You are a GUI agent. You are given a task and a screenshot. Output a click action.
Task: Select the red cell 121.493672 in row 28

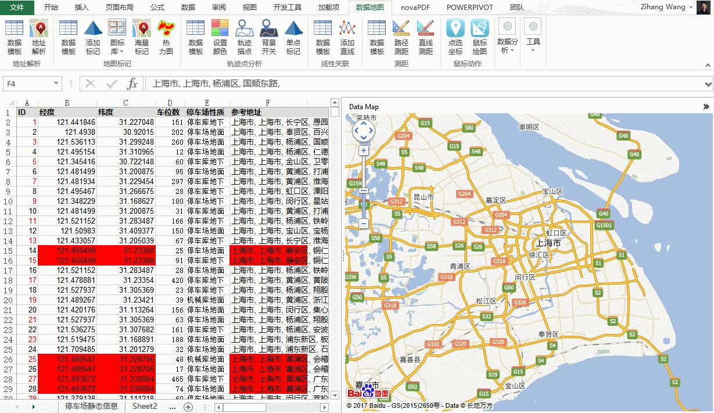[x=67, y=389]
